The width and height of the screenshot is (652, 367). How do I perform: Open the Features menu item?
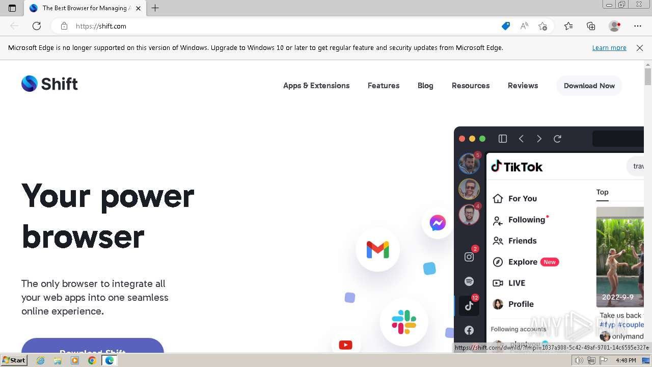tap(384, 86)
